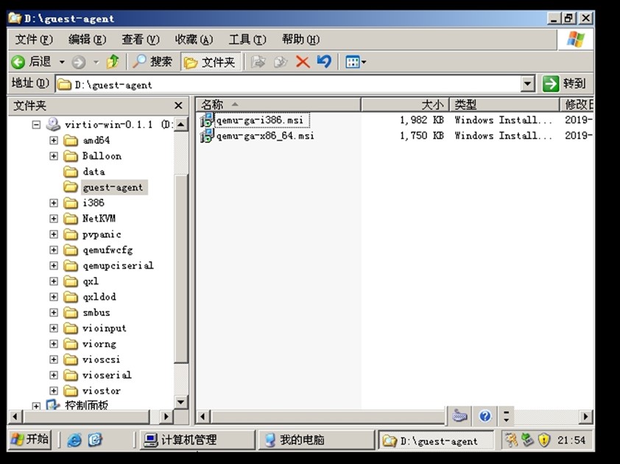Open Back history dropdown arrow
This screenshot has height=464, width=620.
[x=62, y=62]
